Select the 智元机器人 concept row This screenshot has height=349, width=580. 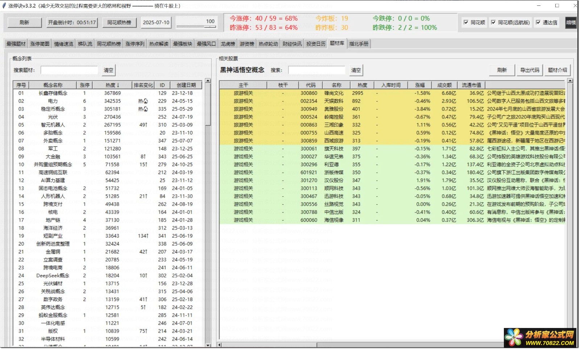click(x=108, y=125)
